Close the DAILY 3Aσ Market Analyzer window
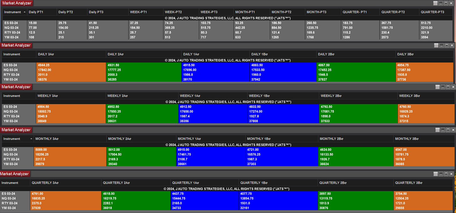Image resolution: width=456 pixels, height=213 pixels. click(452, 45)
